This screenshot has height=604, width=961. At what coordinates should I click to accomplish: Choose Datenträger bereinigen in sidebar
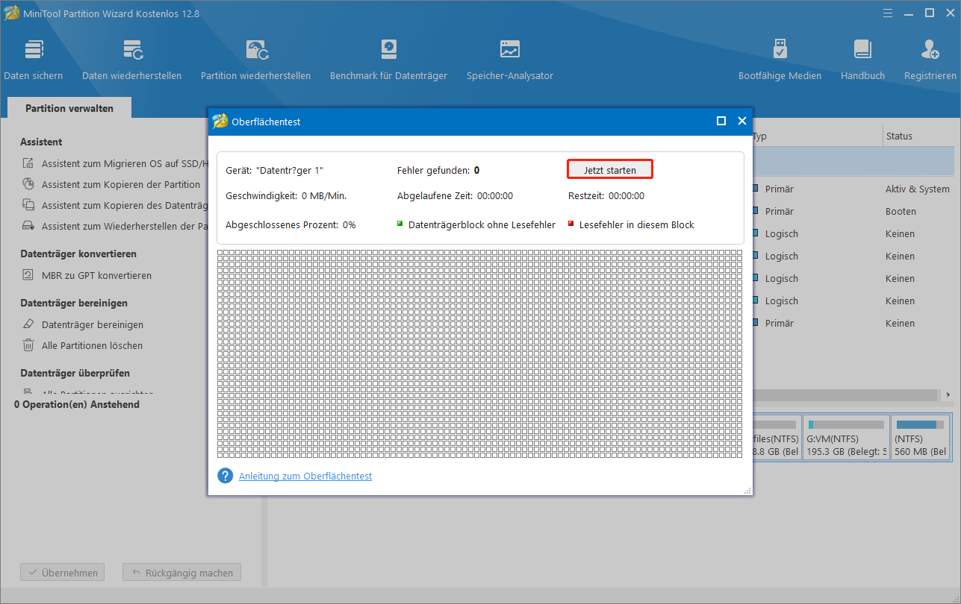93,324
